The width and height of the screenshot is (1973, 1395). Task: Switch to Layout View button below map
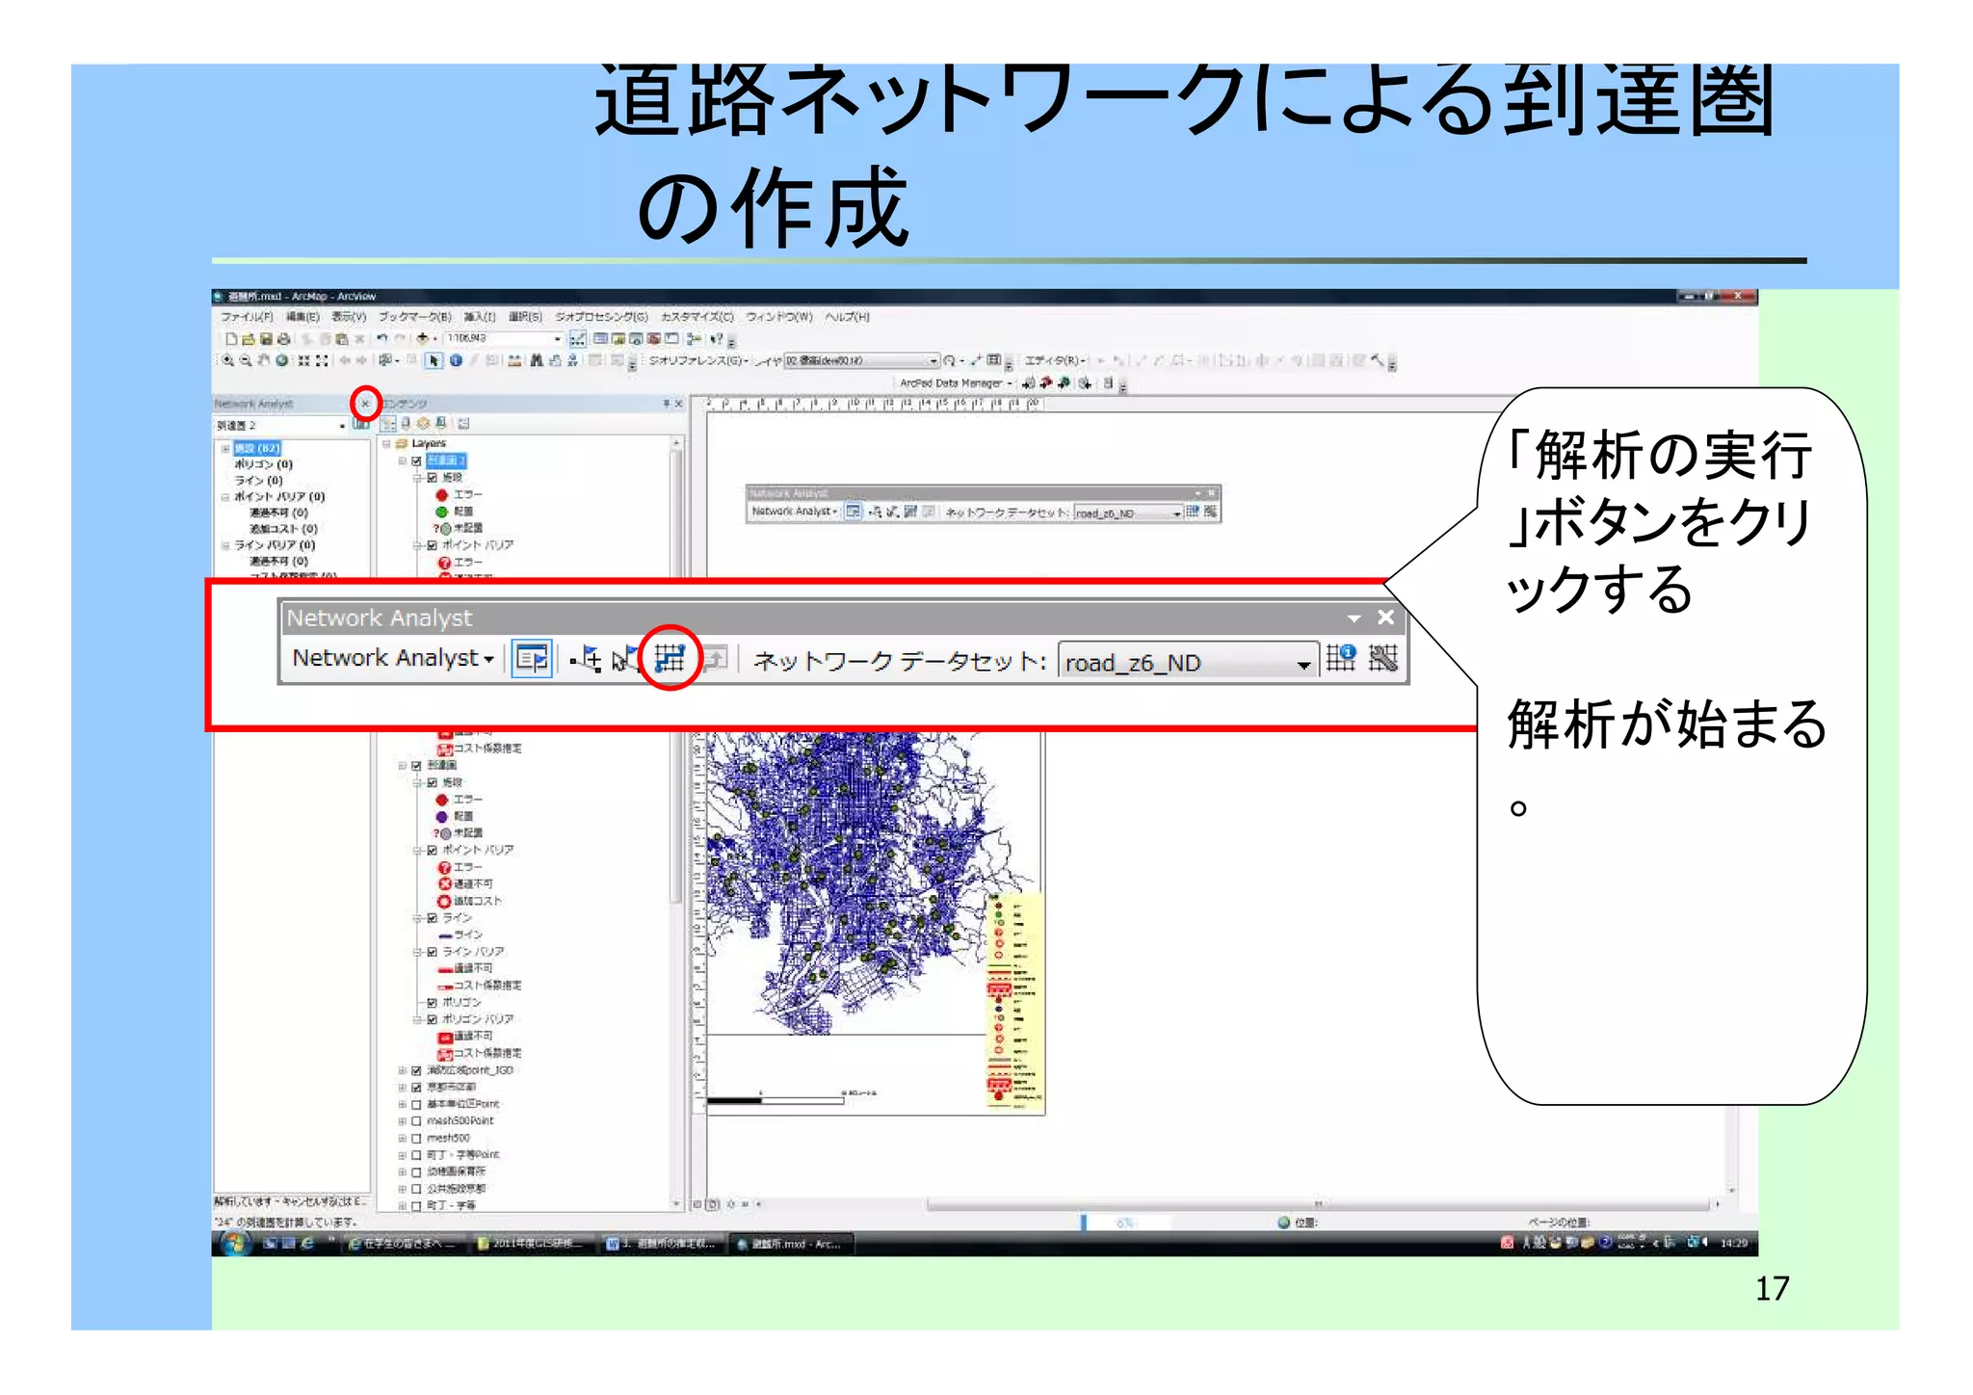coord(714,1204)
